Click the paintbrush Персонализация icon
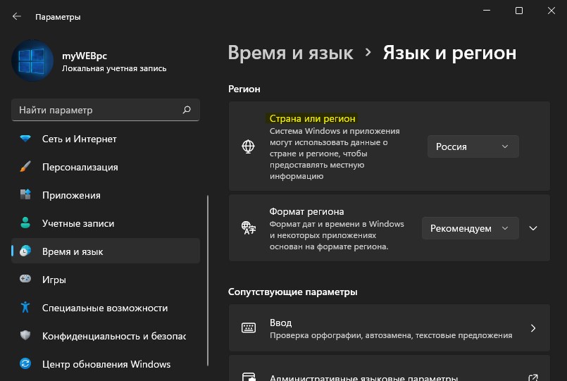This screenshot has height=381, width=567. tap(25, 167)
